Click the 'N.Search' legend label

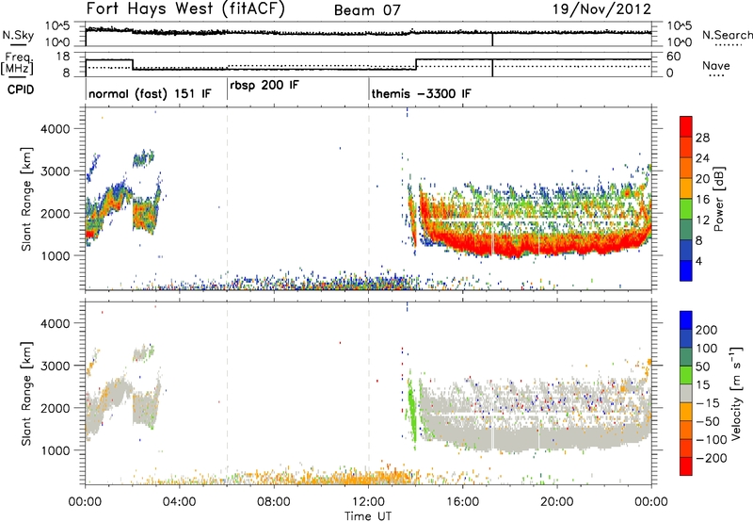[728, 35]
